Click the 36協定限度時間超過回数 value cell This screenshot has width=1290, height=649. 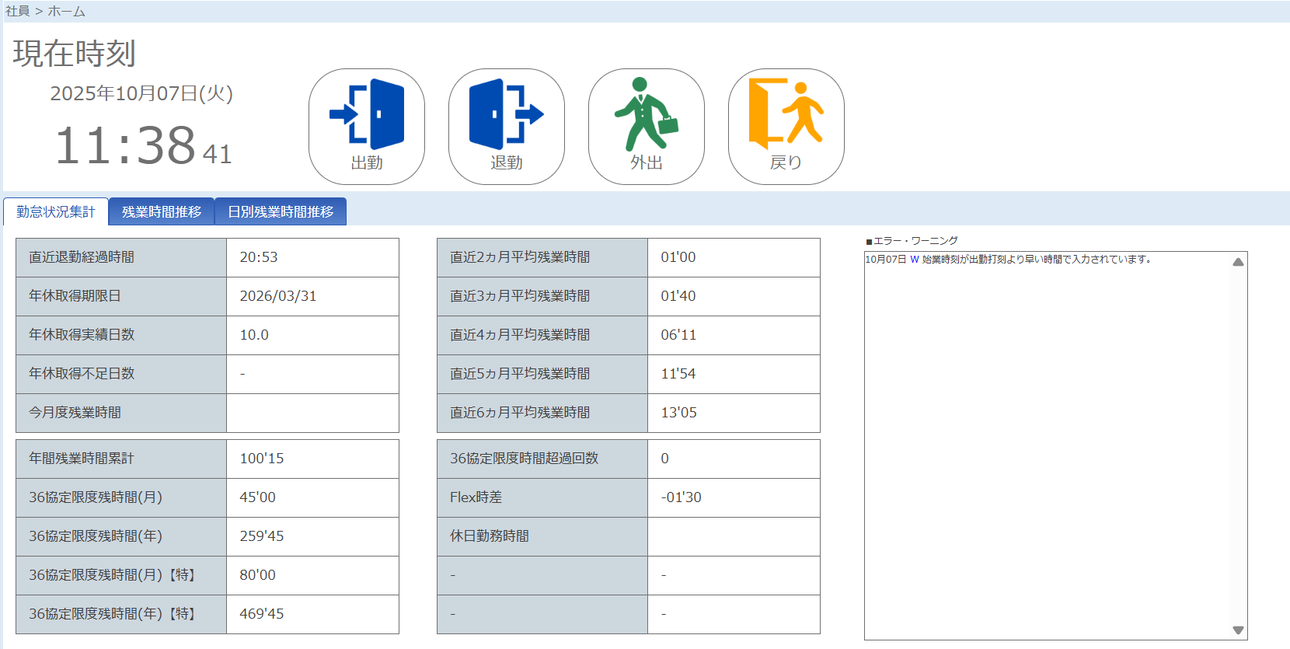point(733,459)
